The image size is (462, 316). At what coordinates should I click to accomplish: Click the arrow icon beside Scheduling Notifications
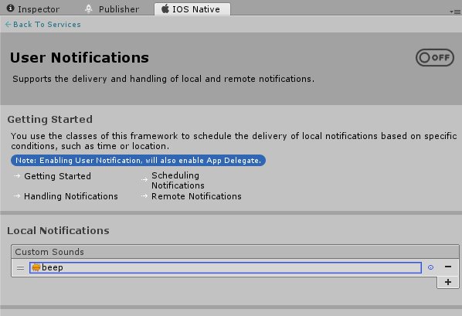[144, 179]
